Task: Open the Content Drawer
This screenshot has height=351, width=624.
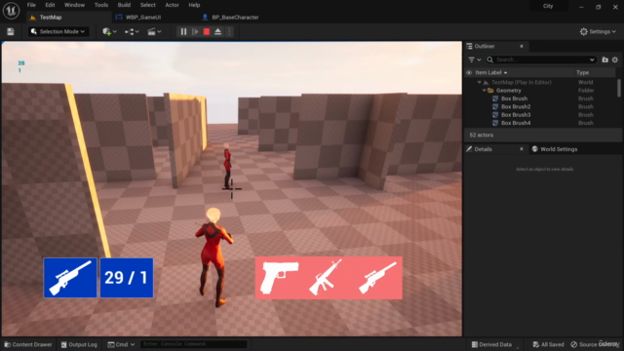Action: (x=28, y=344)
